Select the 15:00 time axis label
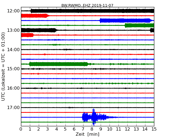 pos(13,69)
